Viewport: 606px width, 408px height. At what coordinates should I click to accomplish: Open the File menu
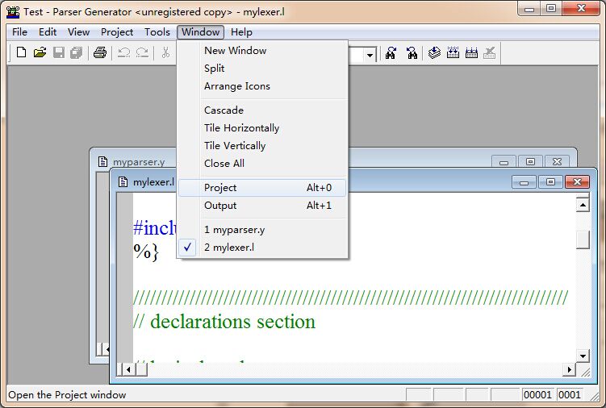pyautogui.click(x=19, y=32)
